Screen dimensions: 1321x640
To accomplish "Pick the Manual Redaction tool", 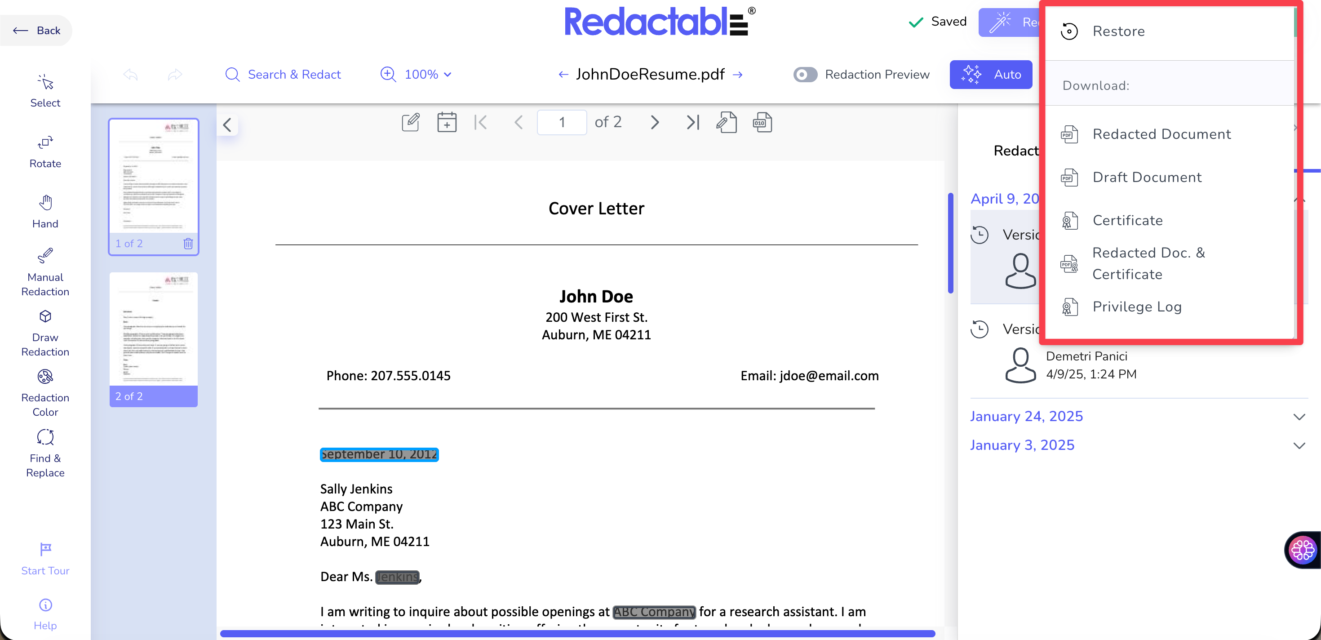I will (45, 272).
